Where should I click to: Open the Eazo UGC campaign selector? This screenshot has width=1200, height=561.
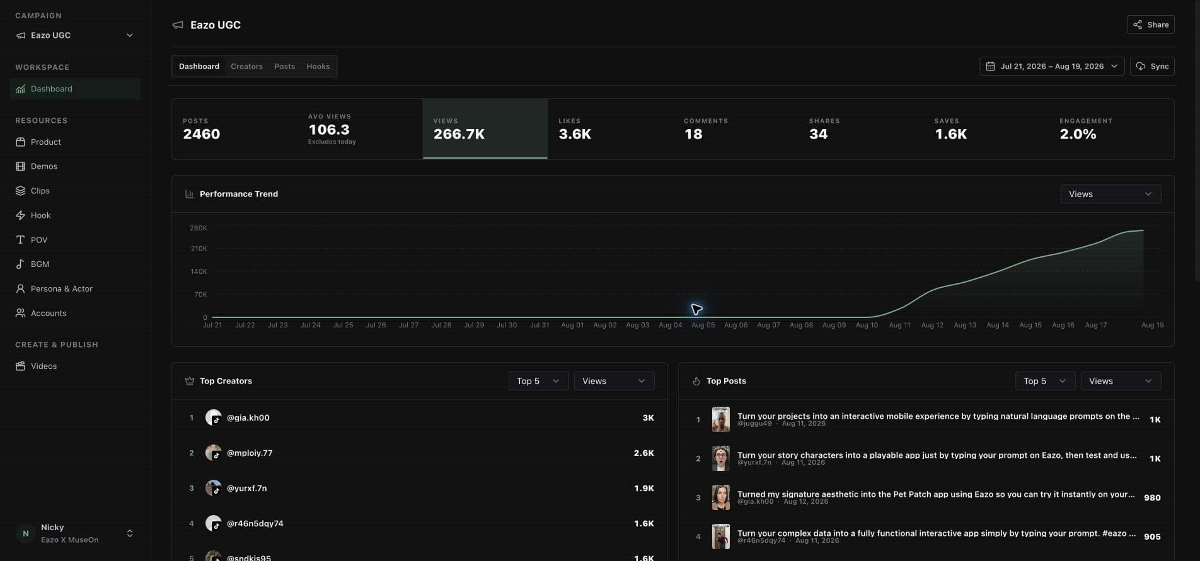(75, 35)
